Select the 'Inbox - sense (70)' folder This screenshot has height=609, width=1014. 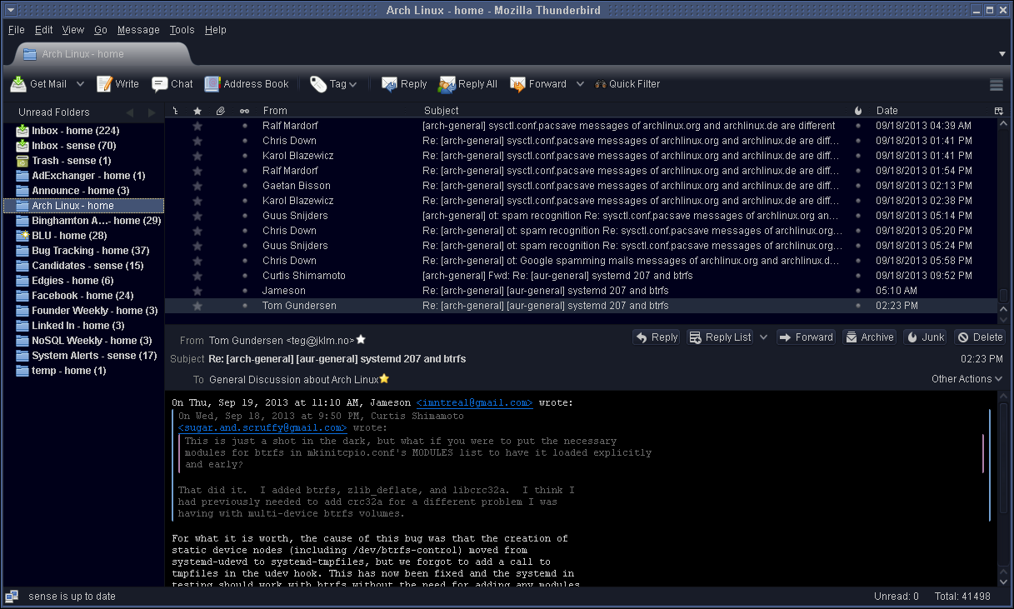point(83,146)
